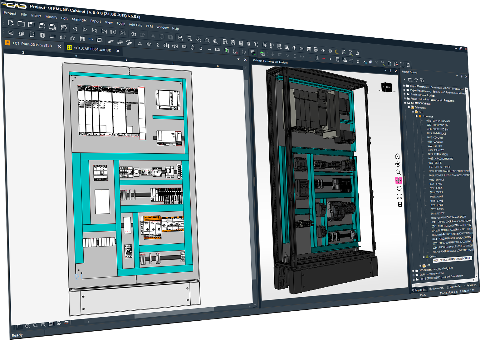Click the layers stack toolbar icon
This screenshot has height=340, width=480.
tap(294, 48)
